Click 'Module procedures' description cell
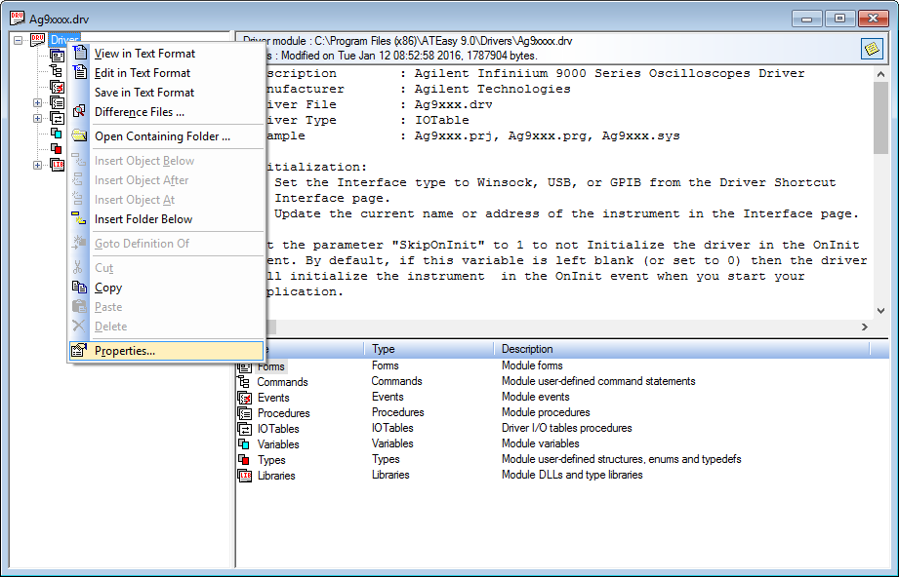The height and width of the screenshot is (577, 899). tap(546, 412)
